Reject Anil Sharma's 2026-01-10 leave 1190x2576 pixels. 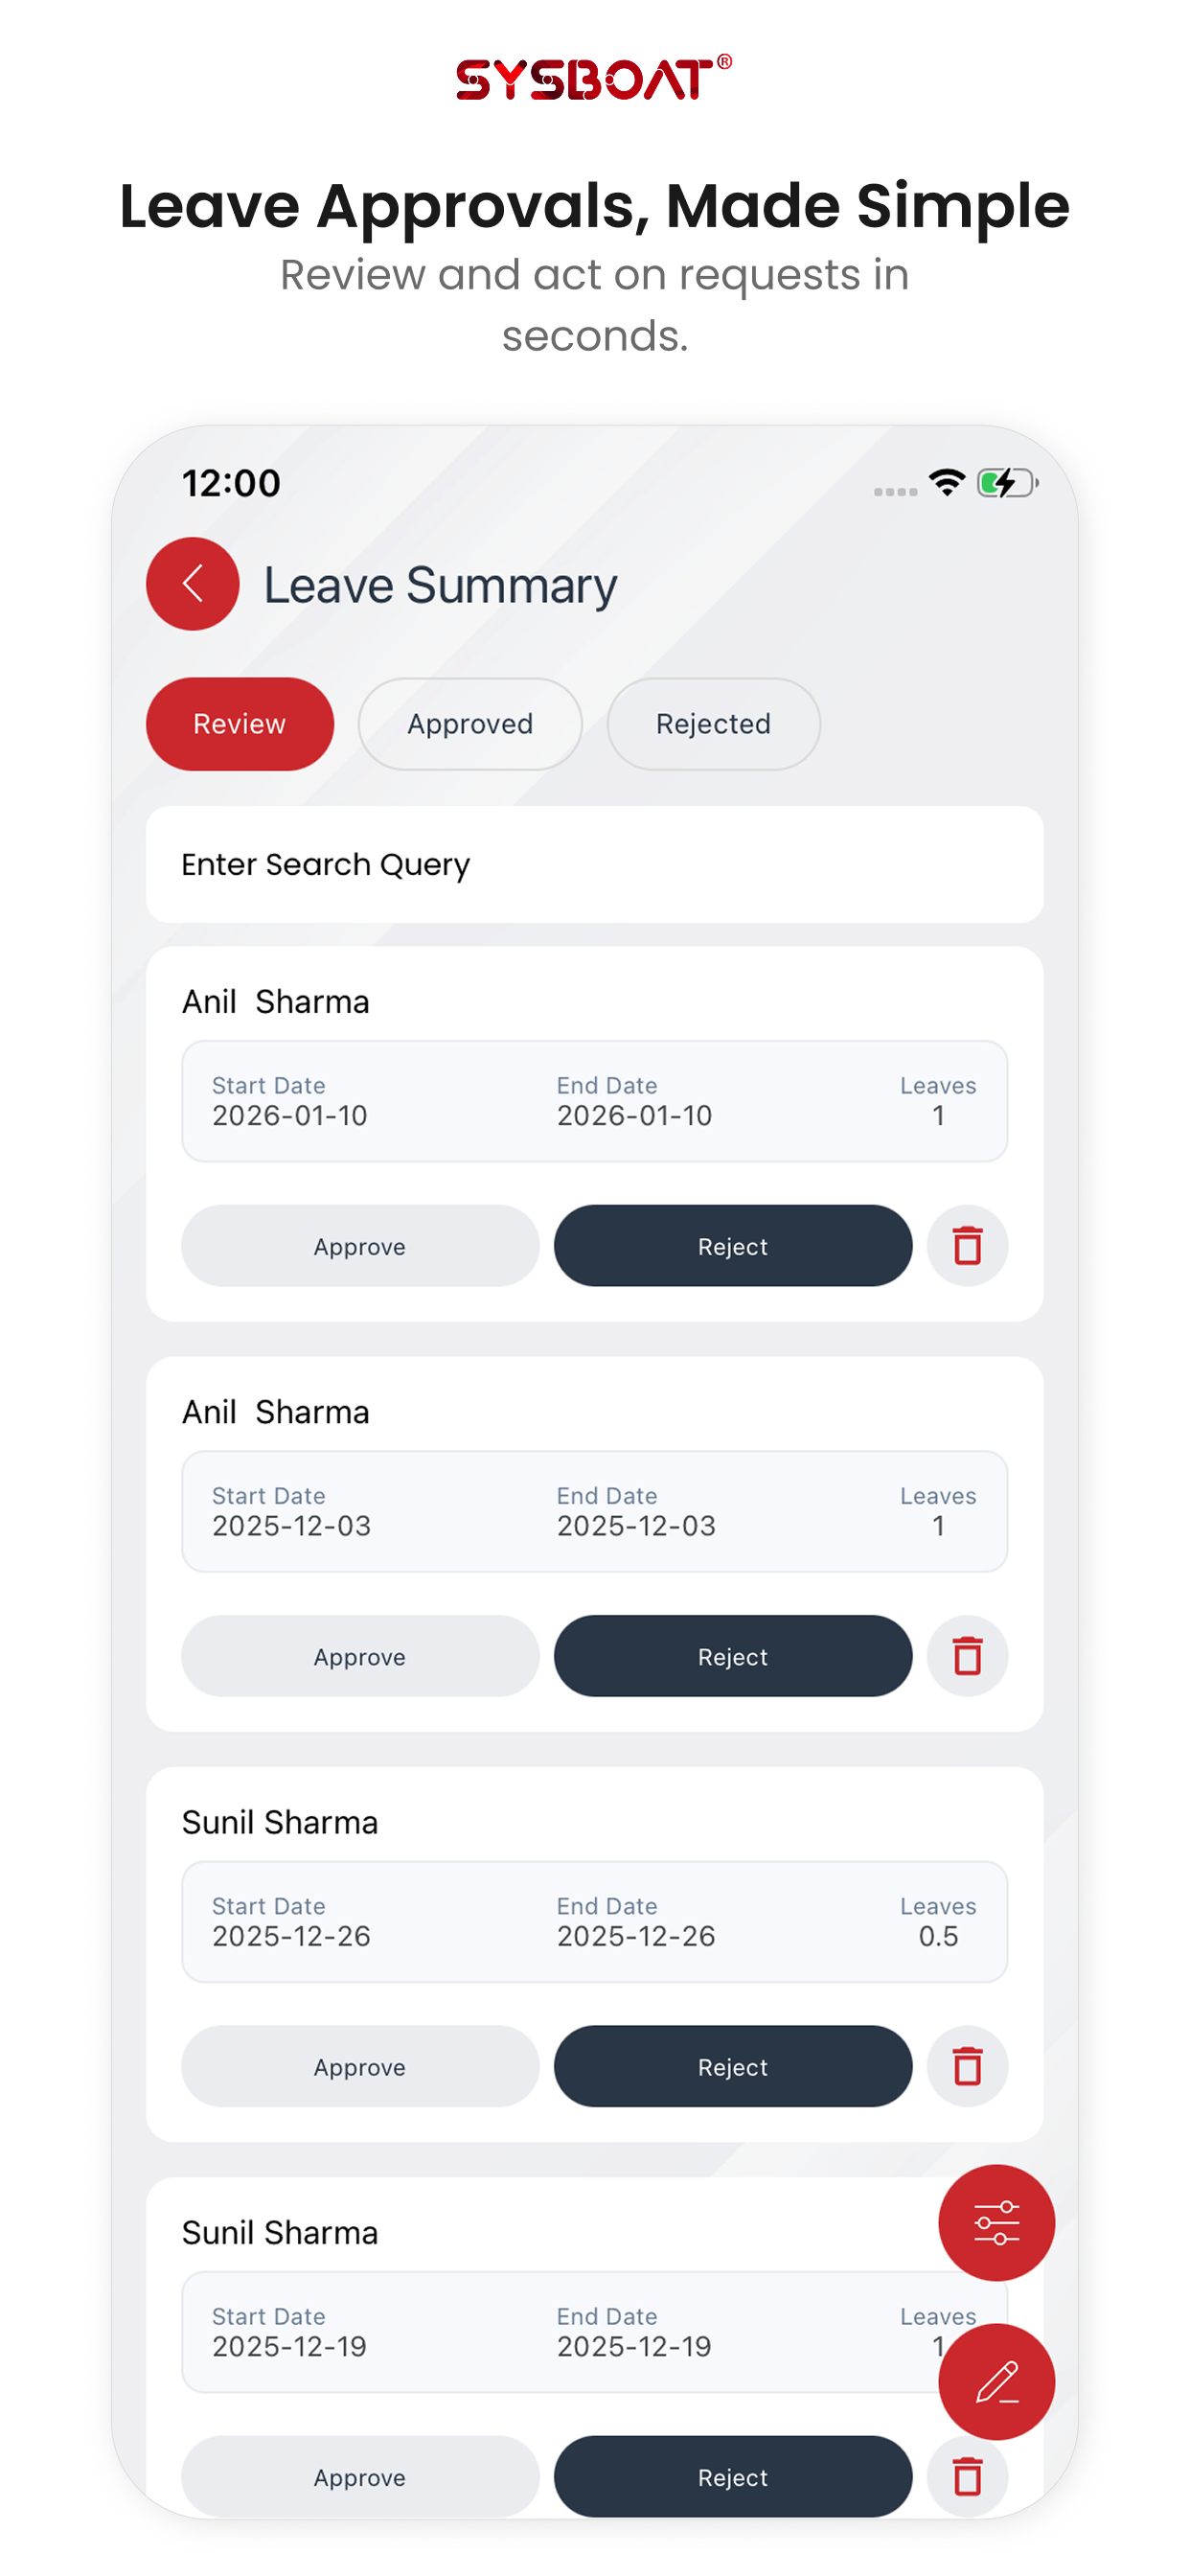click(x=733, y=1246)
